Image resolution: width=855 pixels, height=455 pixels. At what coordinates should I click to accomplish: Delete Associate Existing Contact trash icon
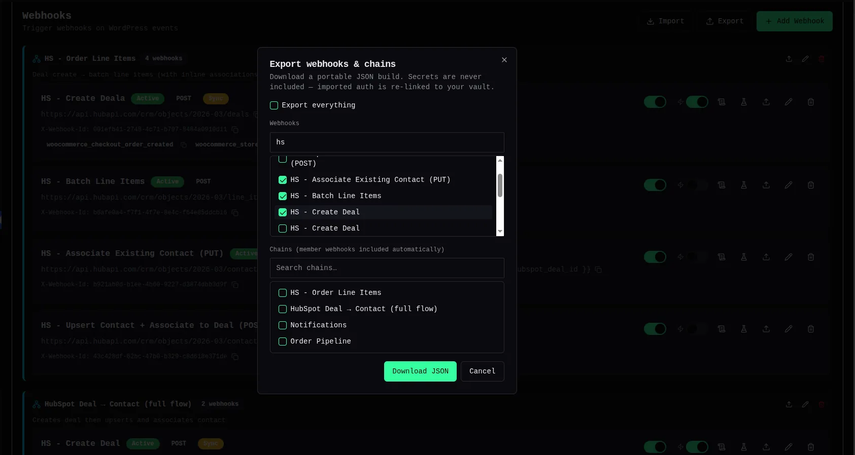[x=811, y=257]
